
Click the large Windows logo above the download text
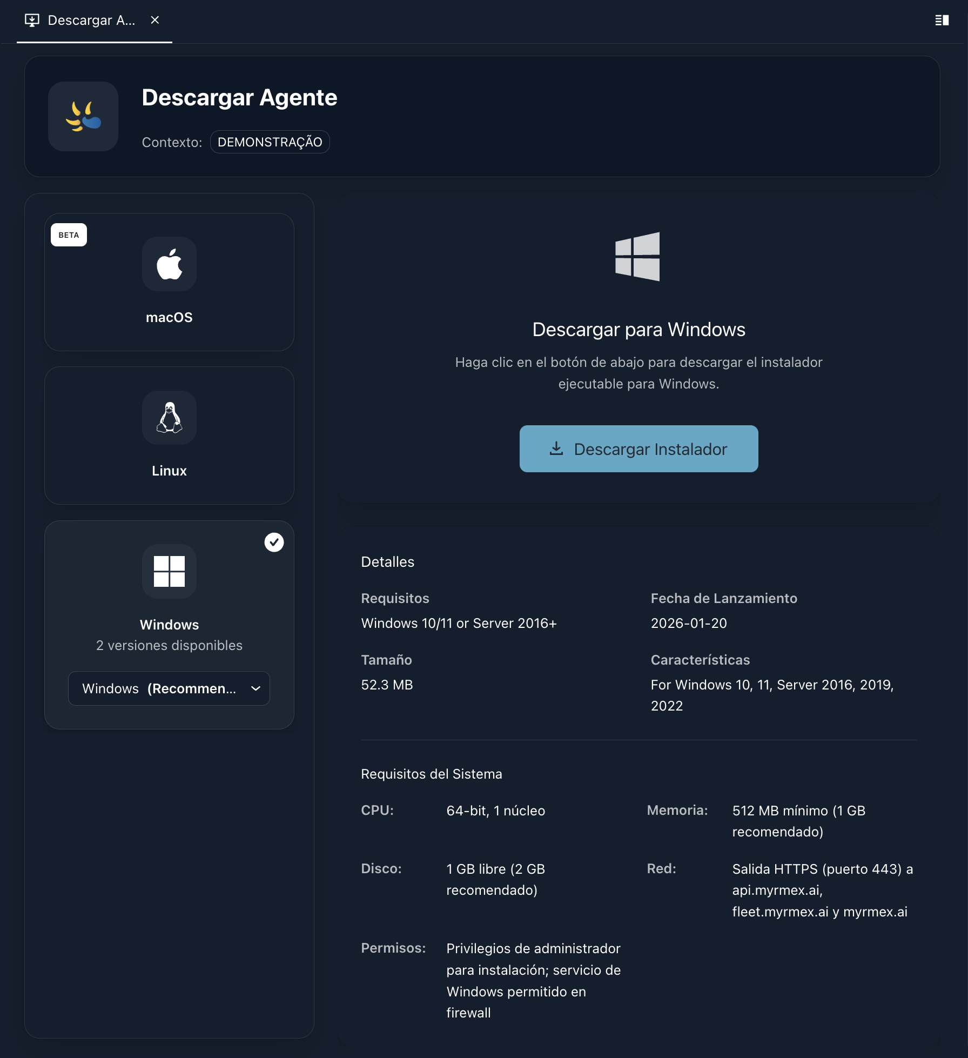tap(638, 258)
